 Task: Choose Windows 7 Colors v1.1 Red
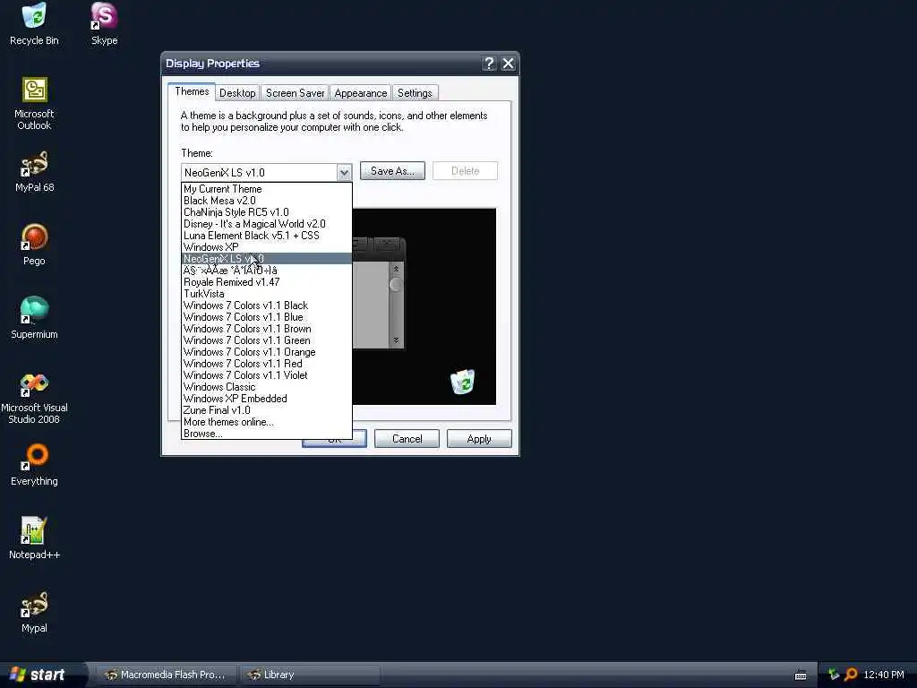[267, 364]
